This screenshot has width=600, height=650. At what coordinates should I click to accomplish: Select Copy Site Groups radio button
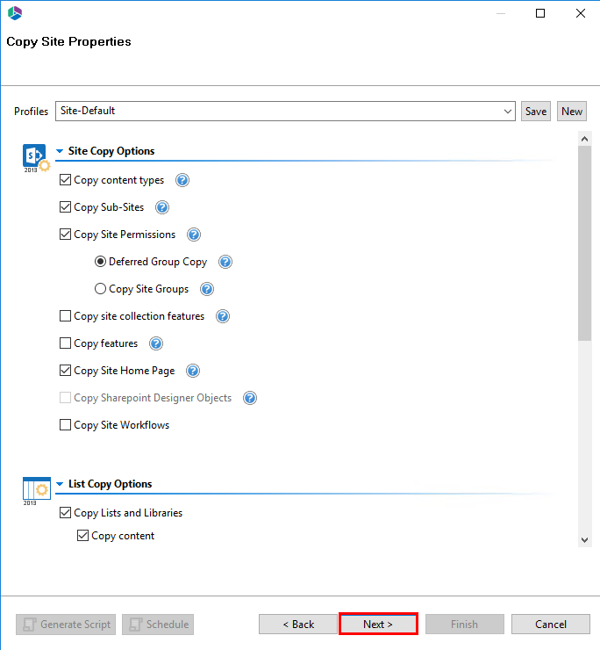point(101,289)
